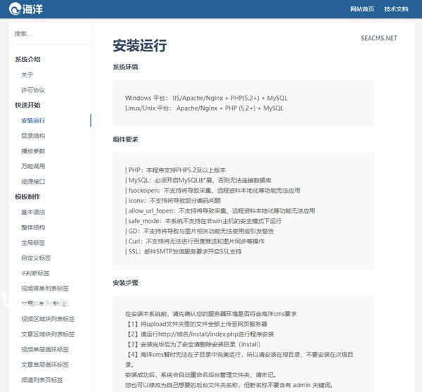Select 快速开始 section heading in sidebar
Viewport: 422px width, 392px height.
point(27,105)
